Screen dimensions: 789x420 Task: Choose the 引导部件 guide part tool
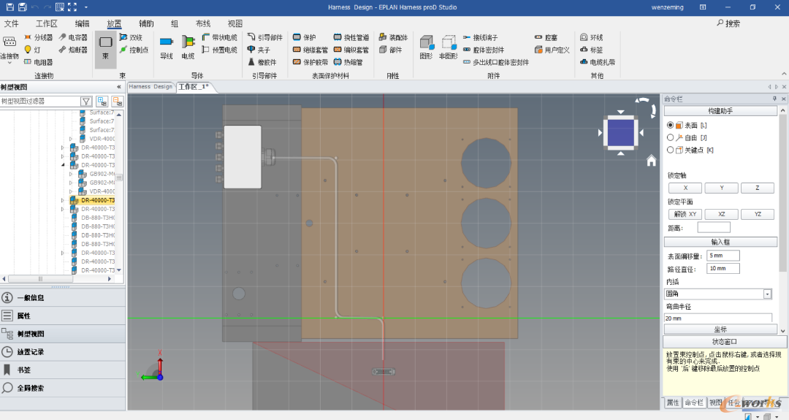point(264,38)
